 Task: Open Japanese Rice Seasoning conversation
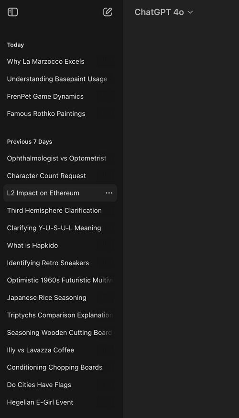(60, 298)
